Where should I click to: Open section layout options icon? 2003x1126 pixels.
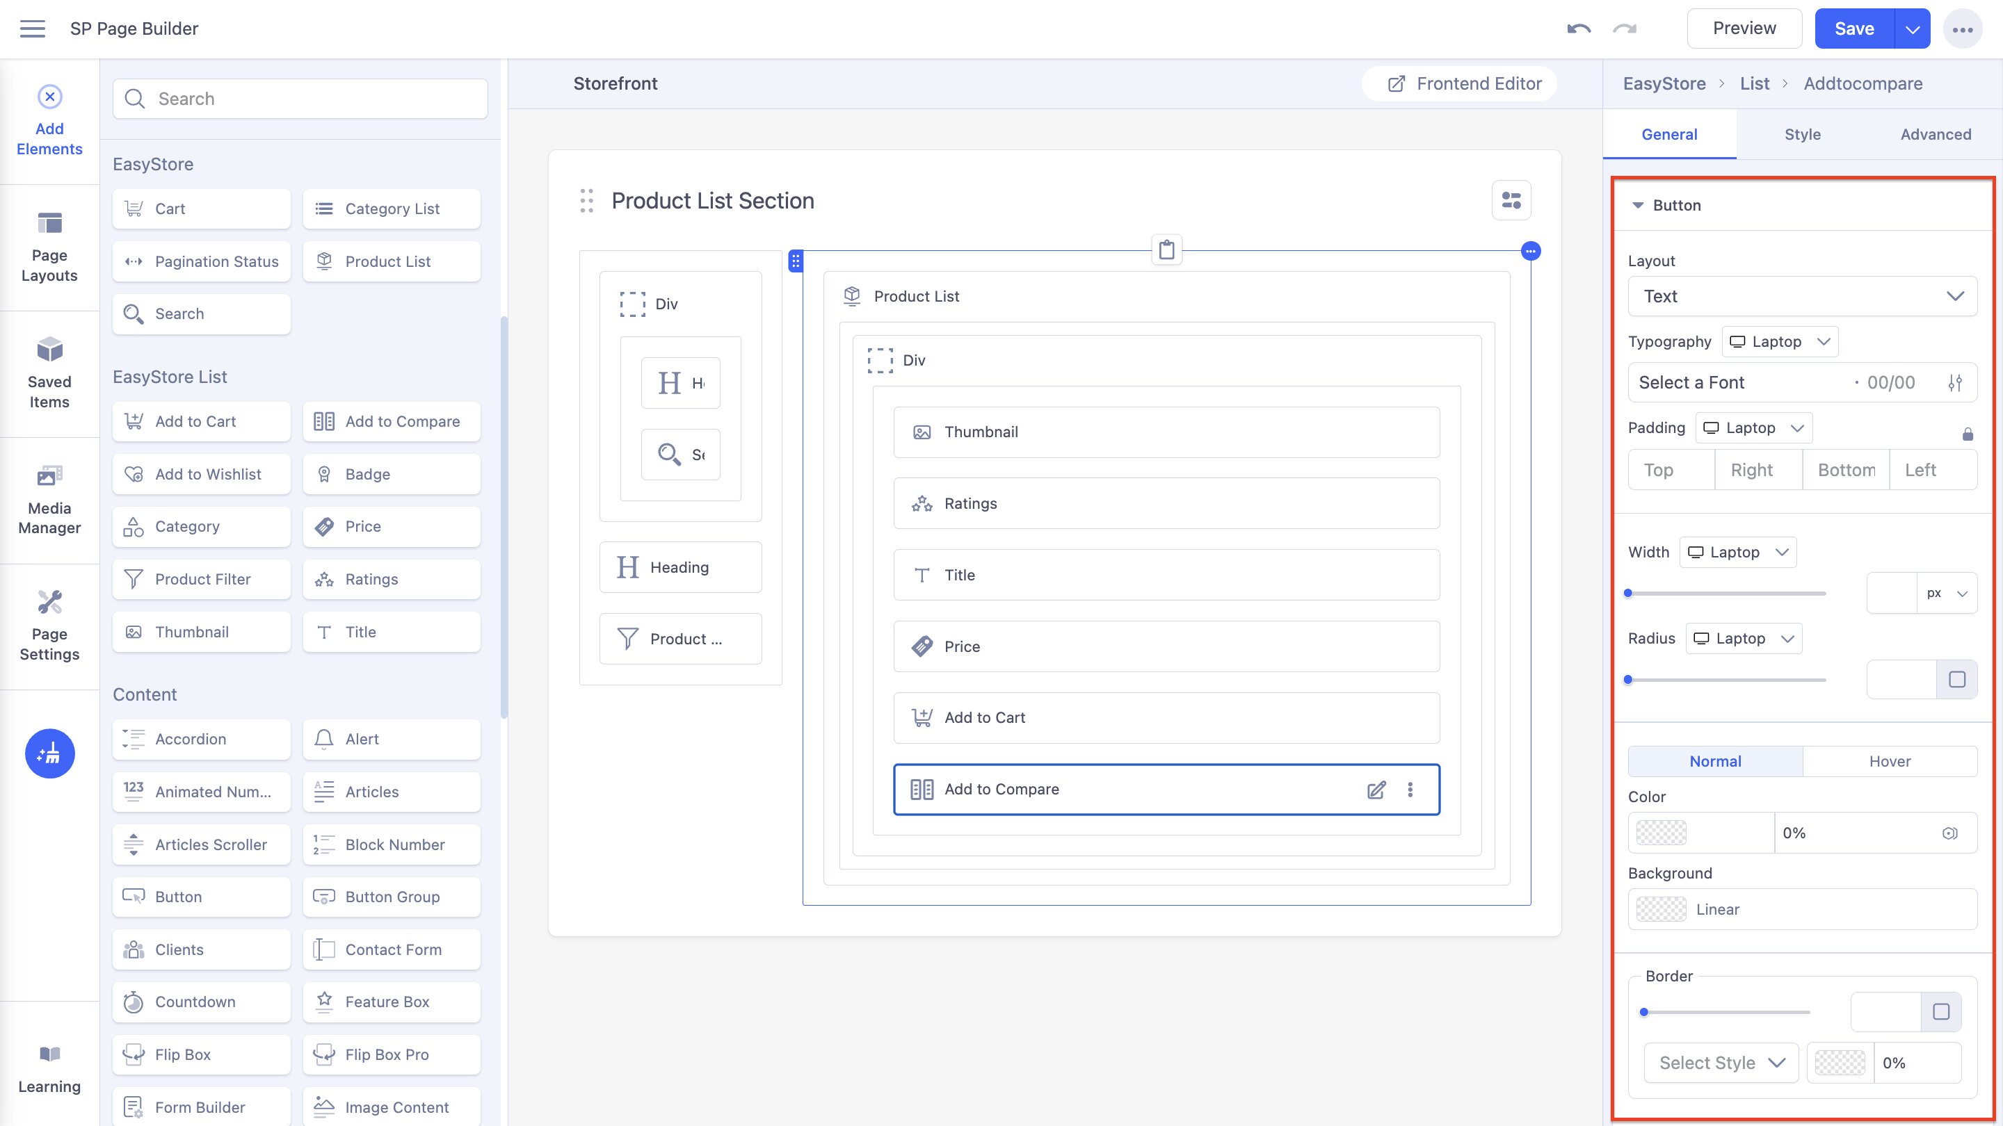[x=1511, y=200]
